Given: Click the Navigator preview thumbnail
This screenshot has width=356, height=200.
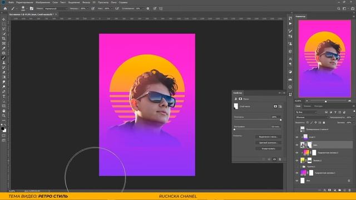Looking at the screenshot, I should click(324, 59).
